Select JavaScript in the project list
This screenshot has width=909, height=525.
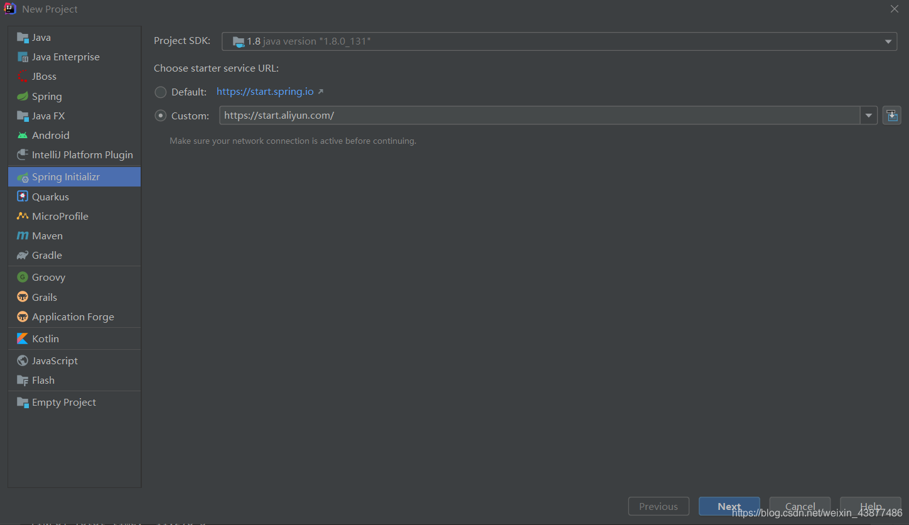(74, 360)
